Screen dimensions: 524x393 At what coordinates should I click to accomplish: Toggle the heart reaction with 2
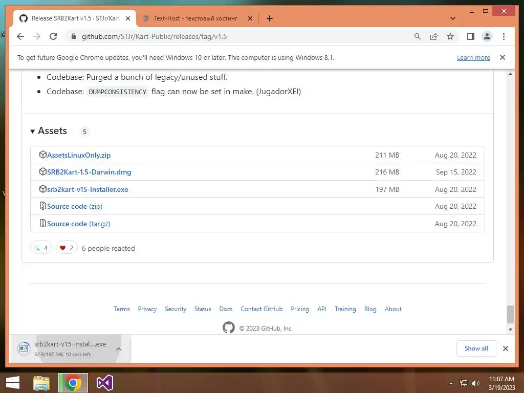[x=67, y=248]
